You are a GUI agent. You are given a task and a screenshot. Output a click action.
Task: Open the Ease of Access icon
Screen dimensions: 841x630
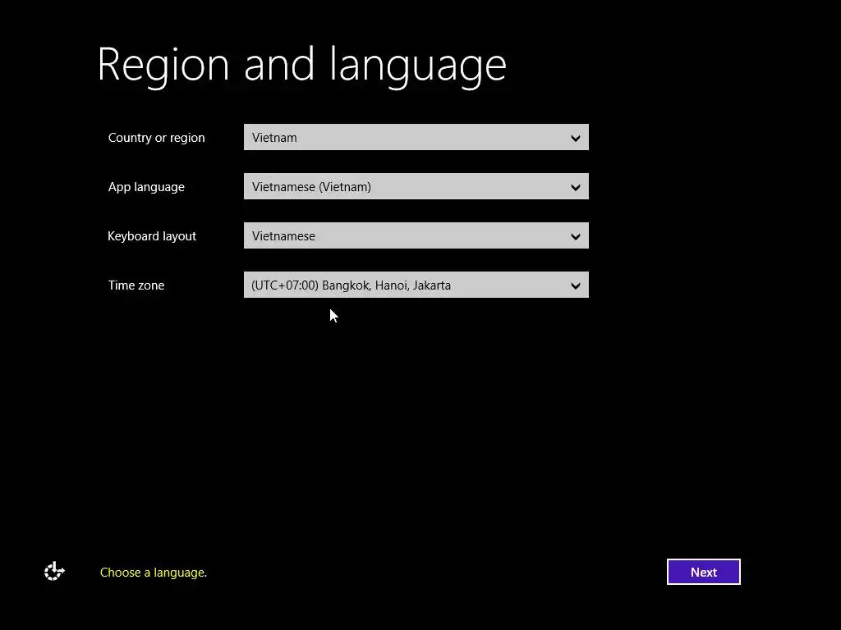54,572
